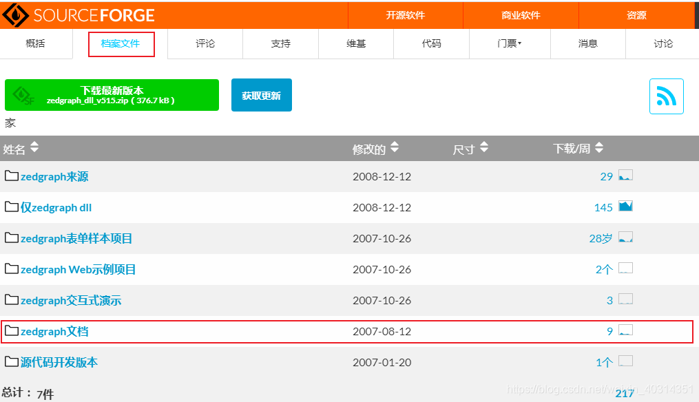
Task: Sort file list by 姓名 column arrows
Action: tap(34, 147)
